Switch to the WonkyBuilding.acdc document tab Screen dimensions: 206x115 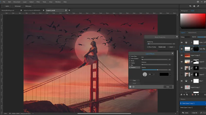click(x=8, y=10)
